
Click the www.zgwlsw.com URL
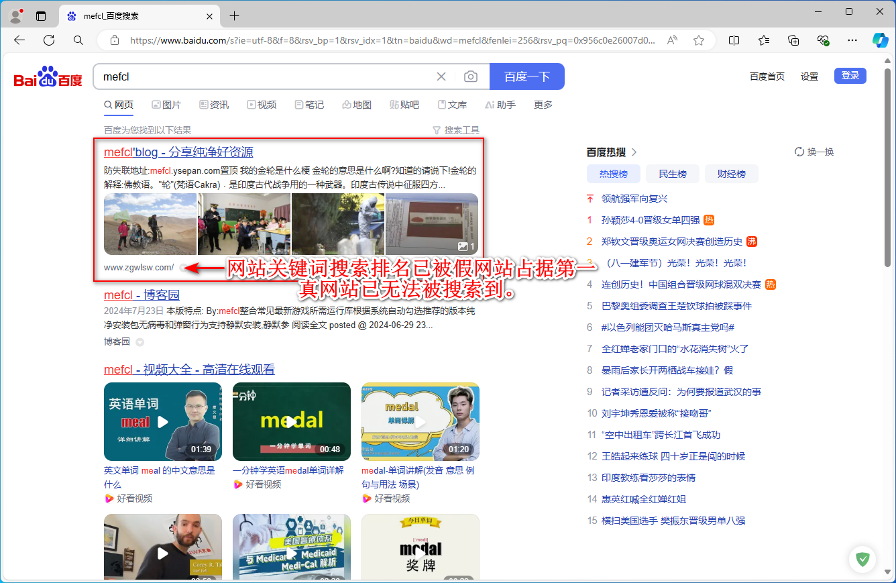coord(139,267)
